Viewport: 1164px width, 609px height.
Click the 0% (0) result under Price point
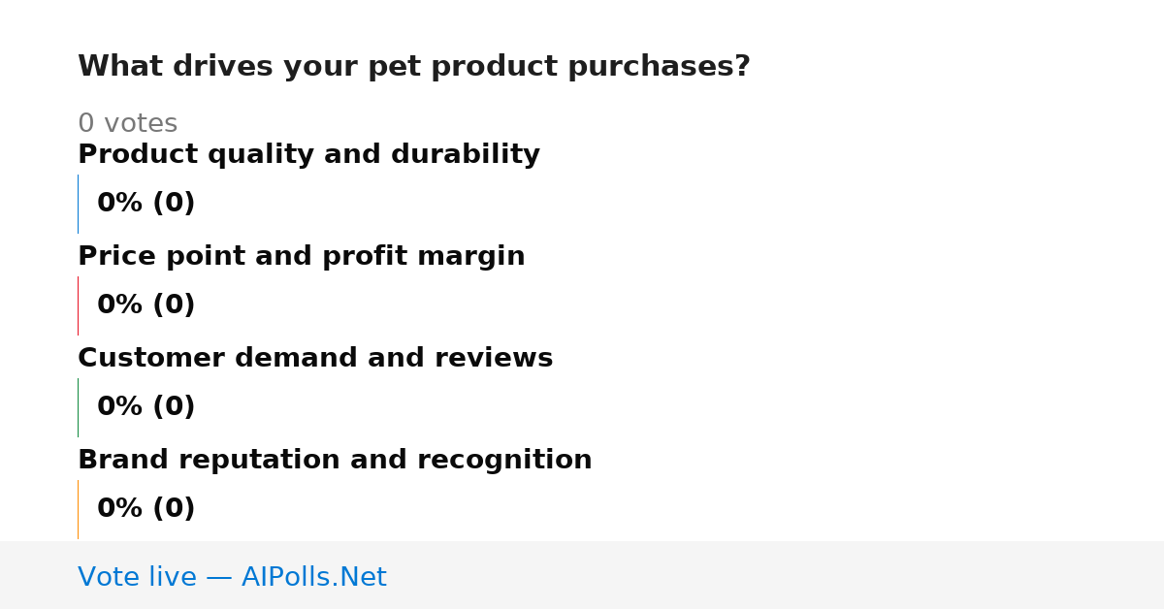click(x=146, y=305)
